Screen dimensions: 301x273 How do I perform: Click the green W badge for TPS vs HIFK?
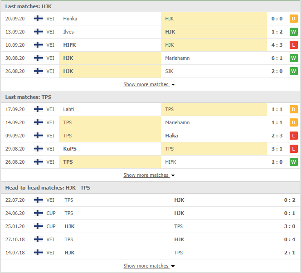[293, 162]
